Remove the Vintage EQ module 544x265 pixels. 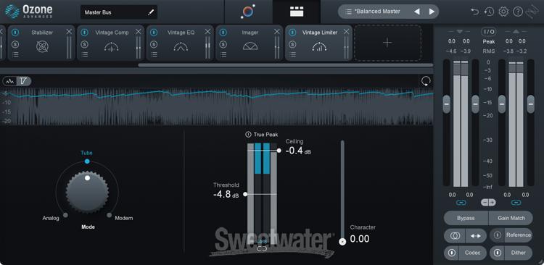coord(208,32)
